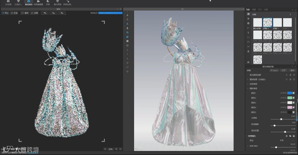Click the 保存 button in property editor
Image resolution: width=298 pixels, height=155 pixels.
tap(292, 70)
